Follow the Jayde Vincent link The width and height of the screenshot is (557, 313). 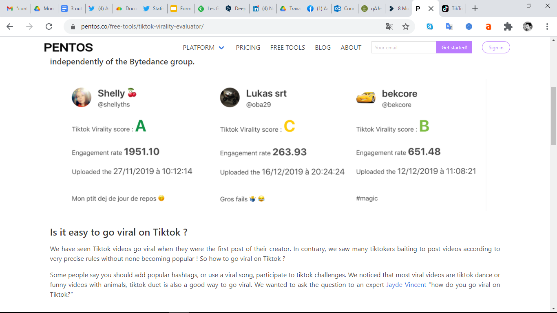coord(406,285)
